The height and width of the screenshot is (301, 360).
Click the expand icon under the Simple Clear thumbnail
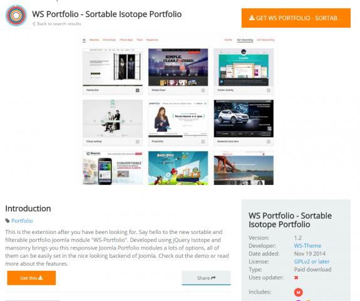click(203, 90)
